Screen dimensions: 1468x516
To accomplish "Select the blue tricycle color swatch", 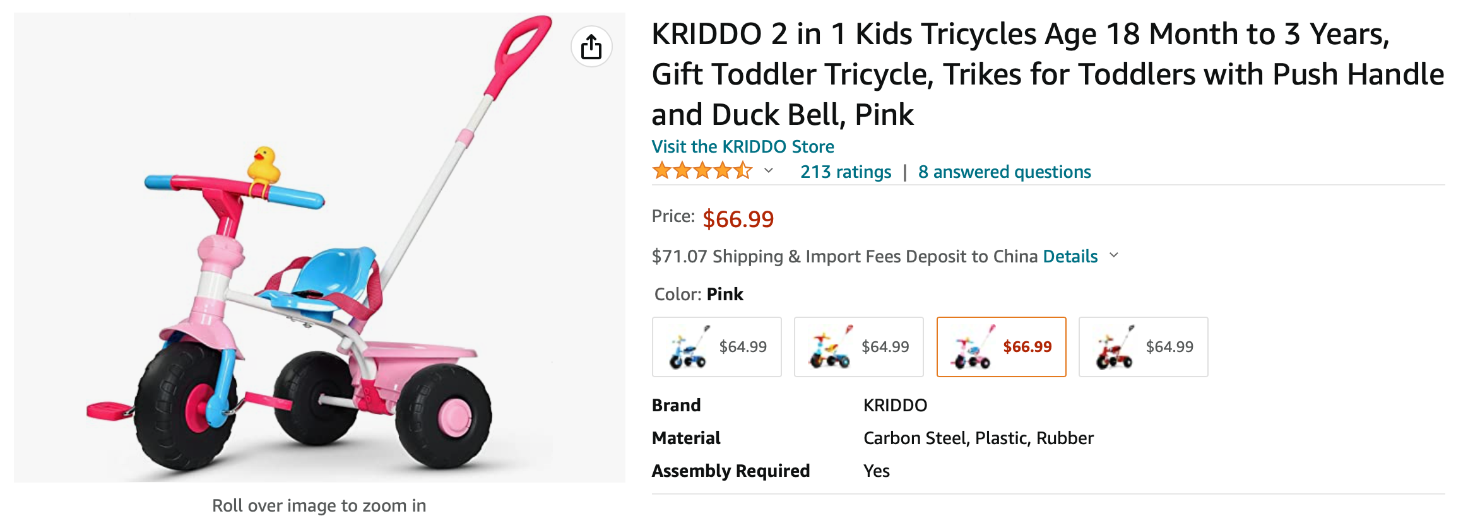I will pos(717,347).
